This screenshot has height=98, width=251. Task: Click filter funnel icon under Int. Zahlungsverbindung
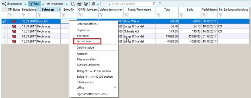(220, 15)
